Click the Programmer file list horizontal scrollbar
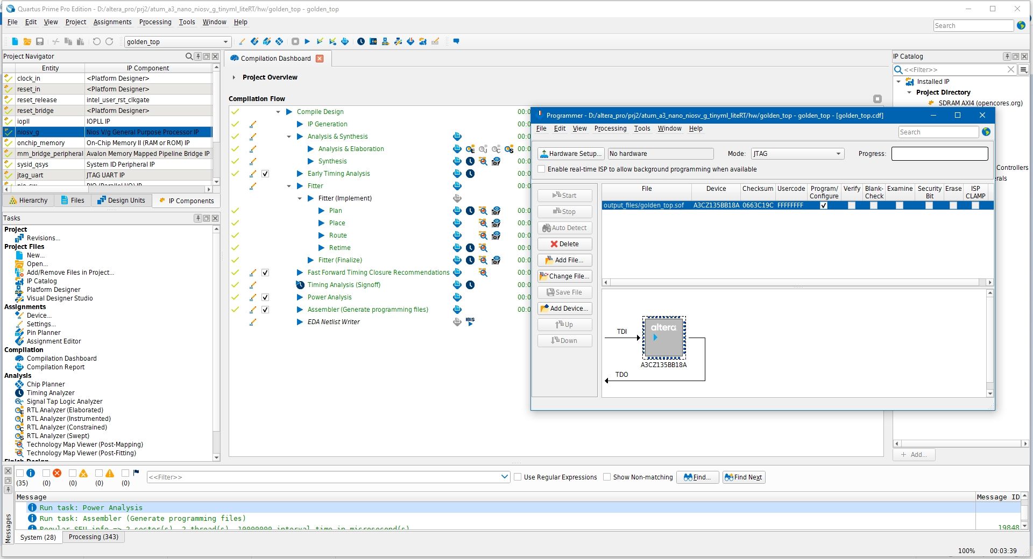1033x559 pixels. [x=797, y=282]
